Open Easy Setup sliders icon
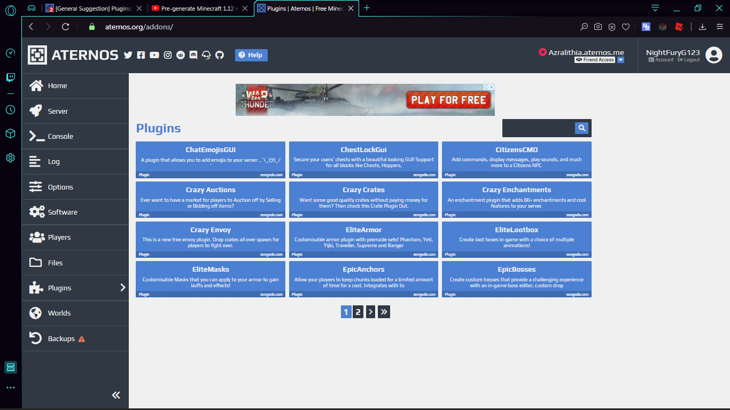Image resolution: width=730 pixels, height=410 pixels. point(719,27)
